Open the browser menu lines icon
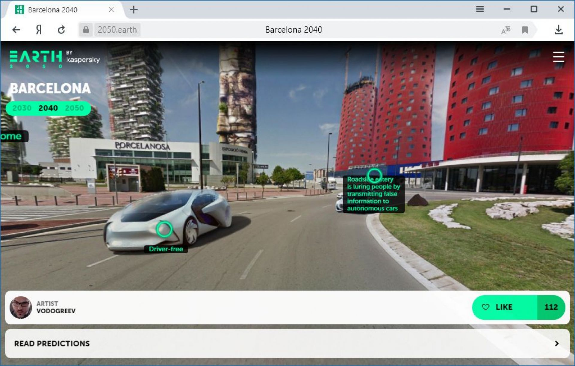This screenshot has height=366, width=575. tap(480, 9)
